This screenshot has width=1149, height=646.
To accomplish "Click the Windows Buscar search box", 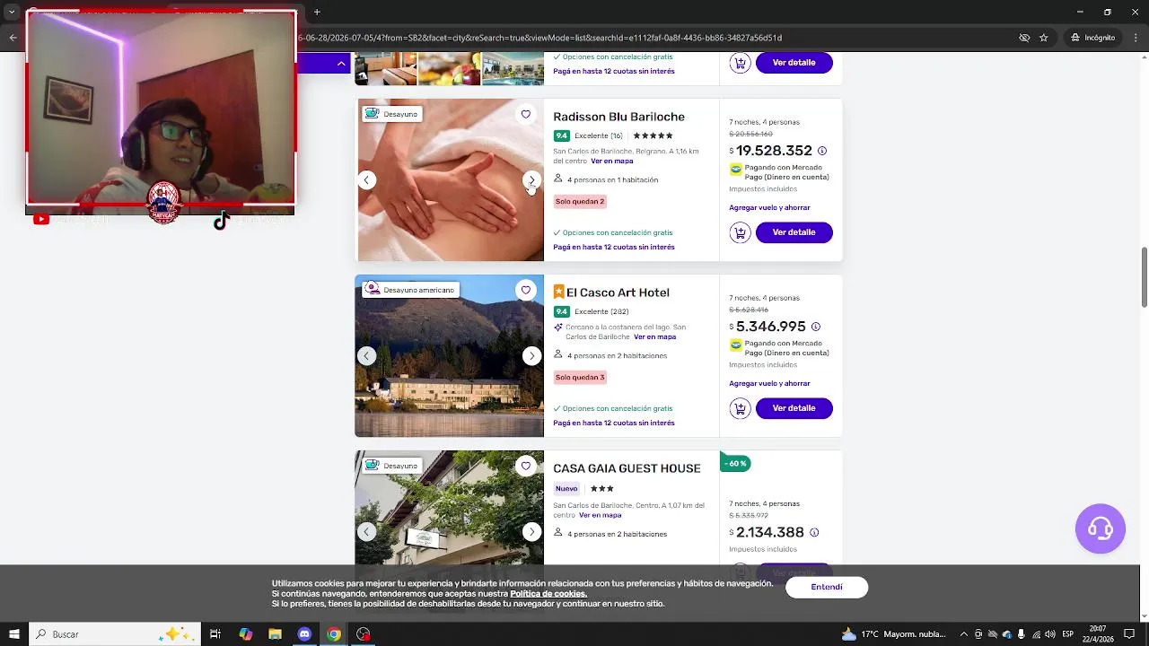I will pos(115,634).
